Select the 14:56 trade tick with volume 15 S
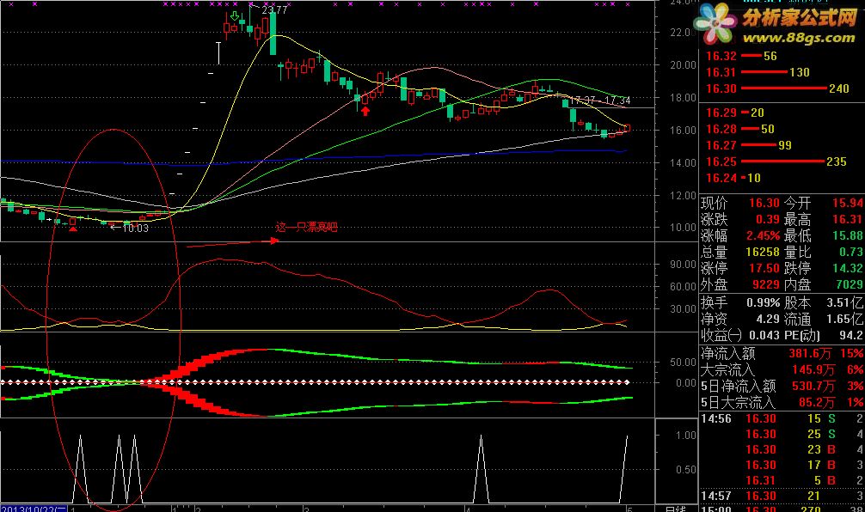 click(x=782, y=419)
